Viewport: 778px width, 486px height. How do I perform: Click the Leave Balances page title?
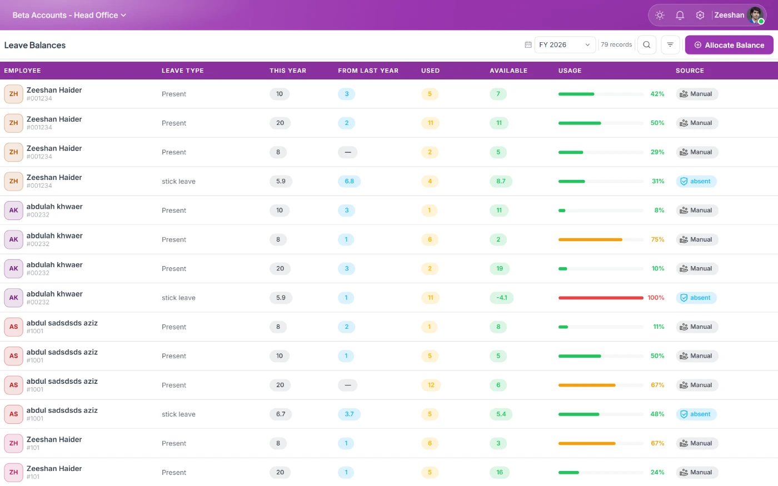click(35, 46)
